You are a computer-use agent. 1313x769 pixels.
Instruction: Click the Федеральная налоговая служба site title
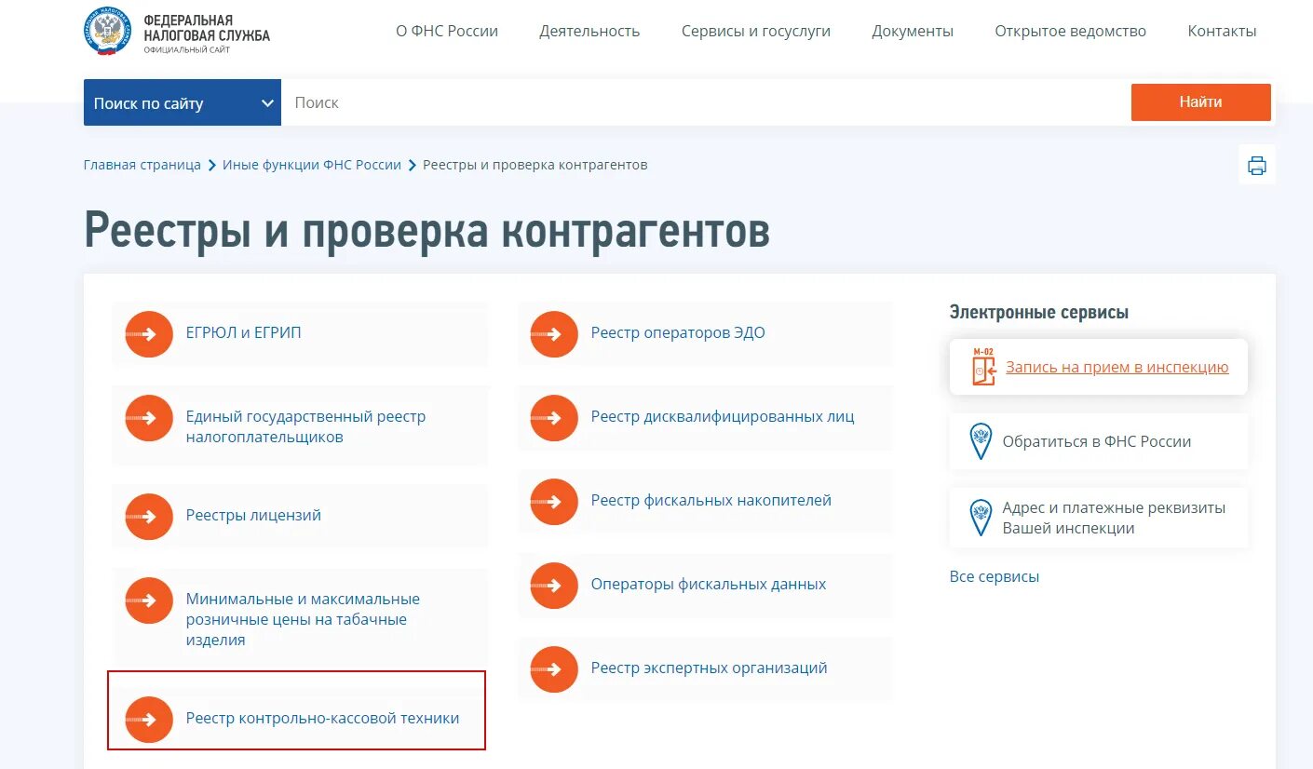tap(207, 32)
